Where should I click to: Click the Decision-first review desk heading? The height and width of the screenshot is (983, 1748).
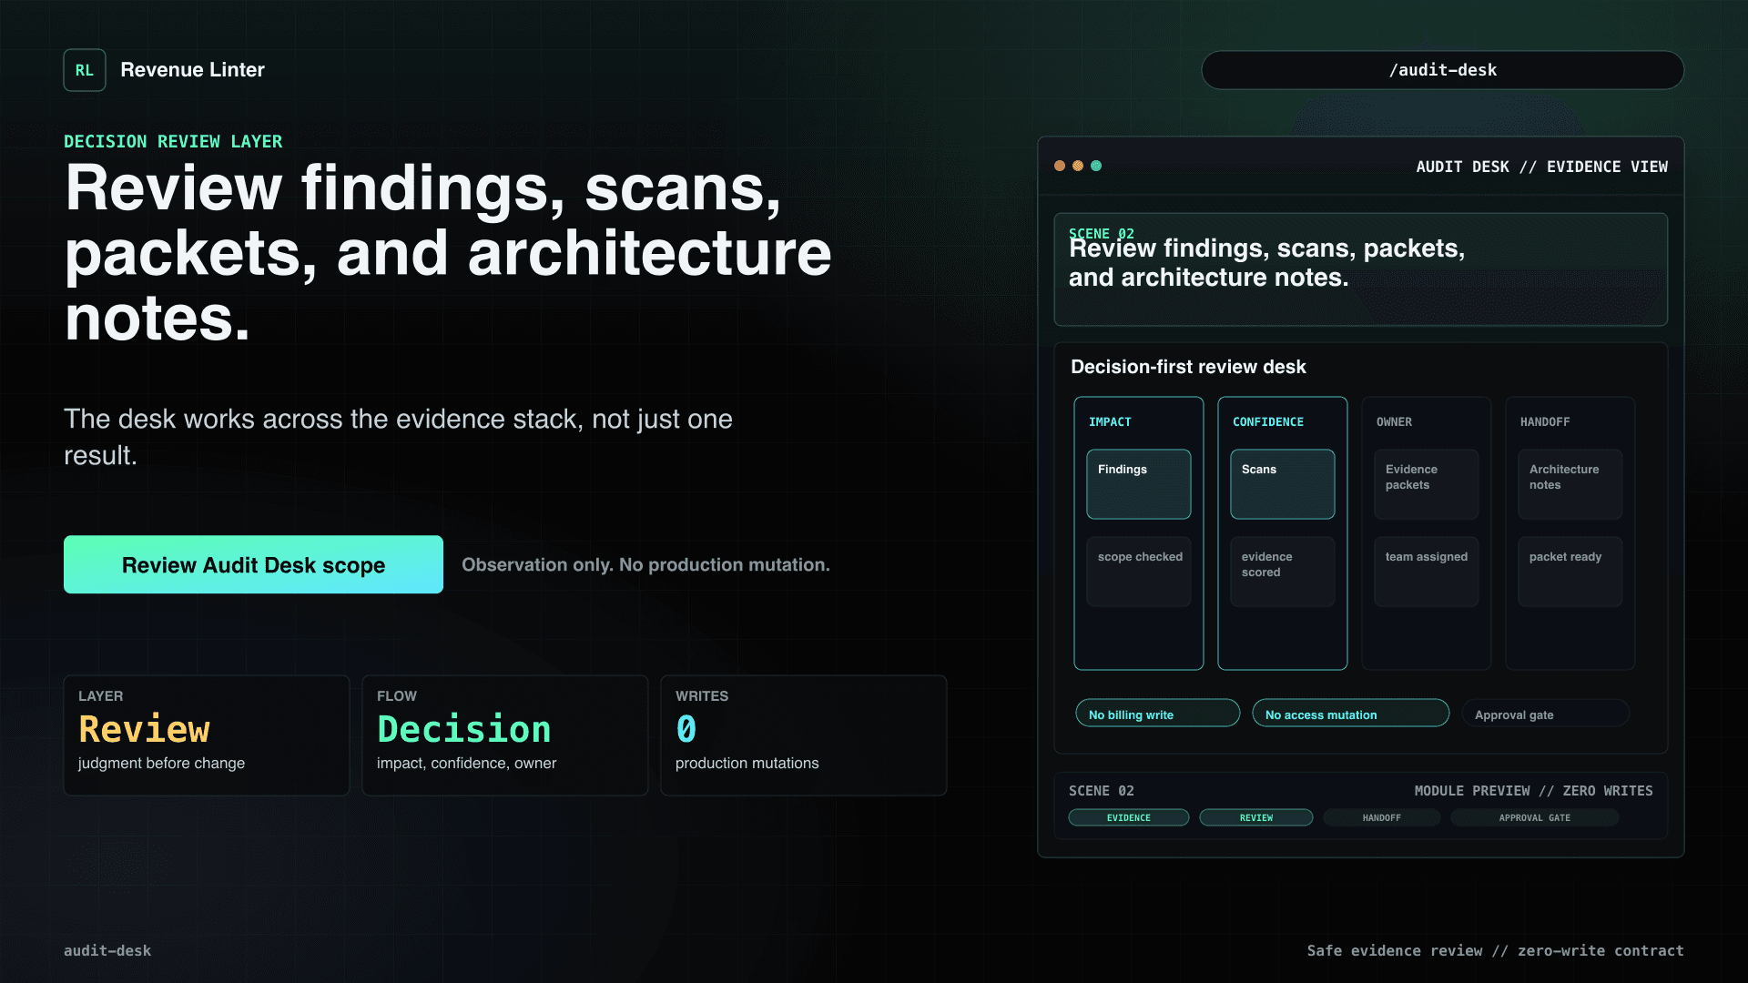[1188, 367]
